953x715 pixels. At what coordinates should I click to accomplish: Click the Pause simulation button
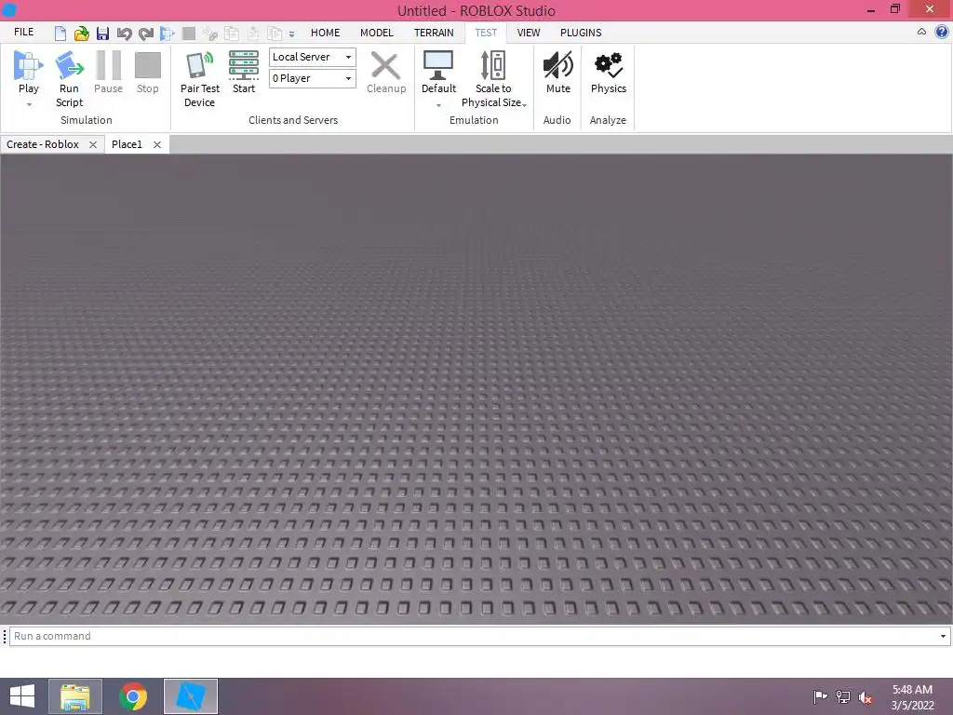click(108, 72)
